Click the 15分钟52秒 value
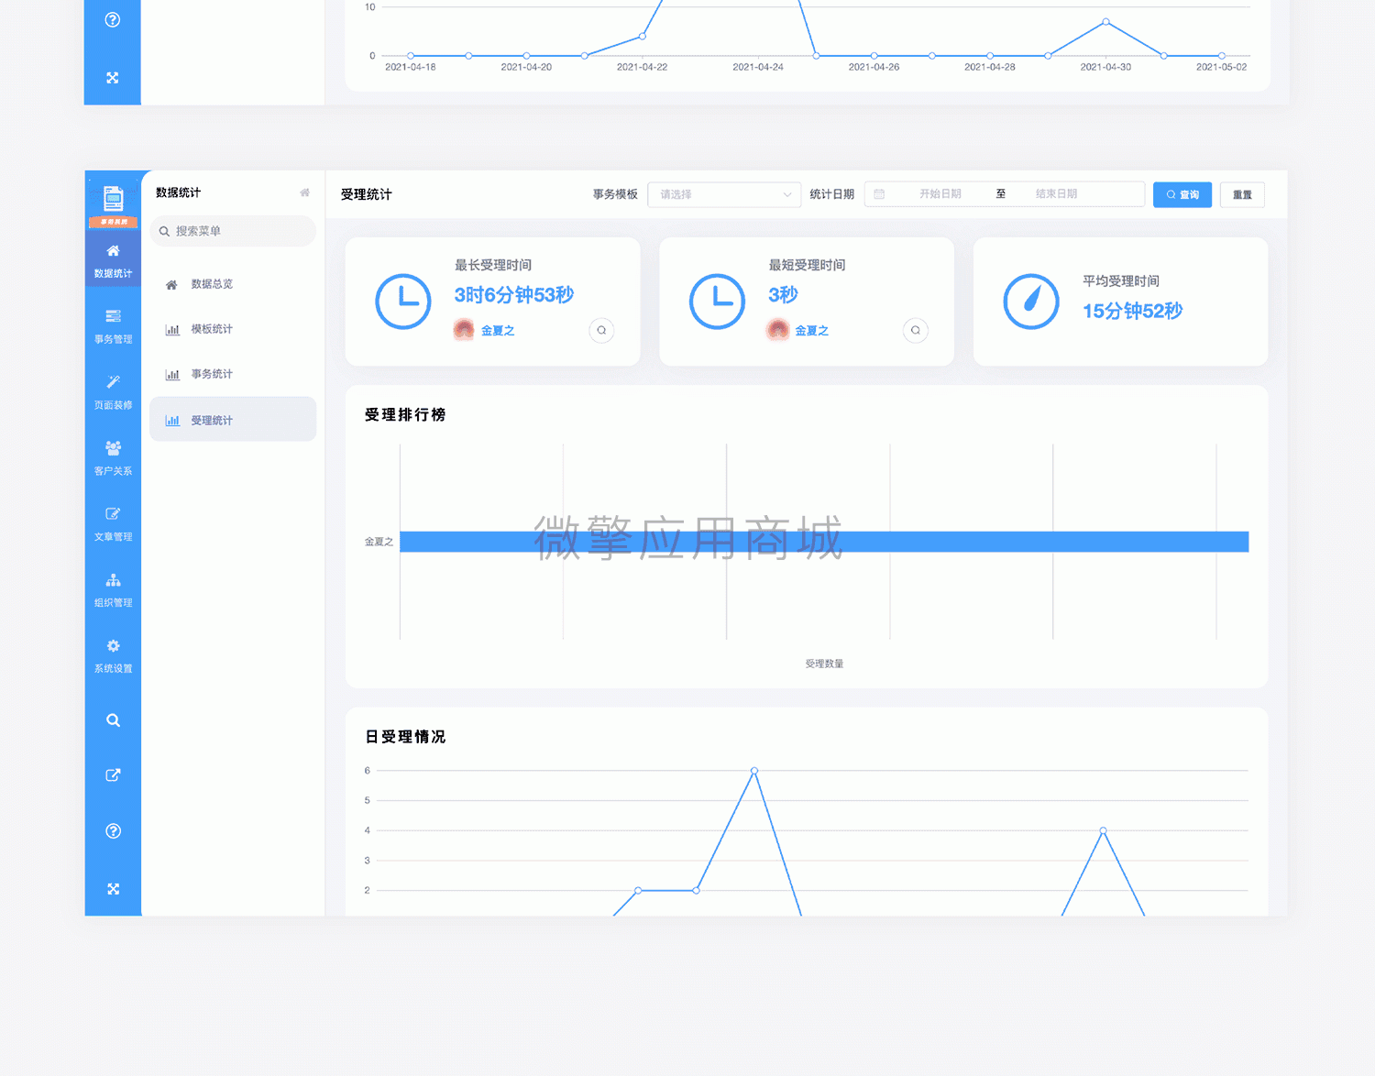The height and width of the screenshot is (1076, 1375). coord(1133,312)
